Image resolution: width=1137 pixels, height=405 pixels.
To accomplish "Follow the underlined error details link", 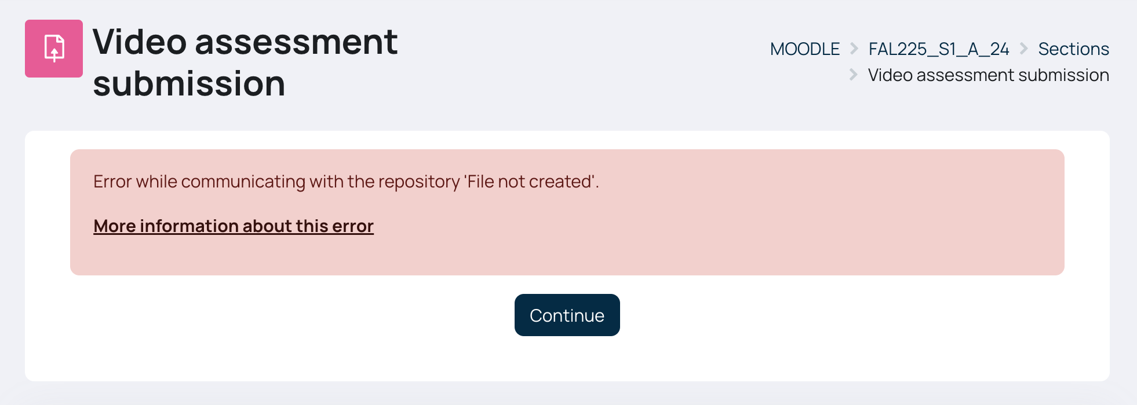I will [234, 226].
